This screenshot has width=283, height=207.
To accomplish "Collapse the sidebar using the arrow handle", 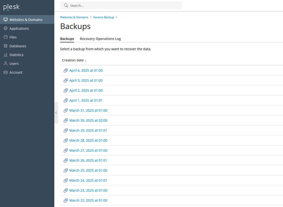I will coord(56,113).
